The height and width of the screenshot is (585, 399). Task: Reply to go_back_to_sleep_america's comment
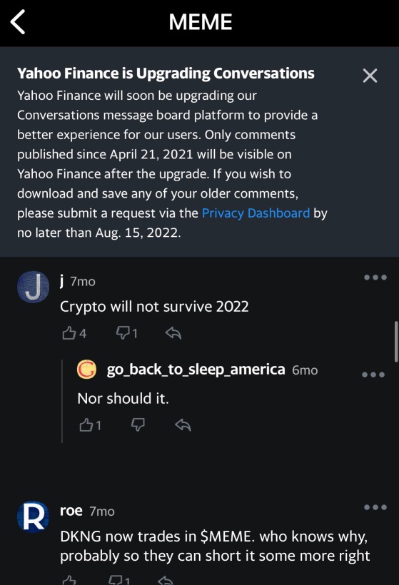tap(183, 425)
